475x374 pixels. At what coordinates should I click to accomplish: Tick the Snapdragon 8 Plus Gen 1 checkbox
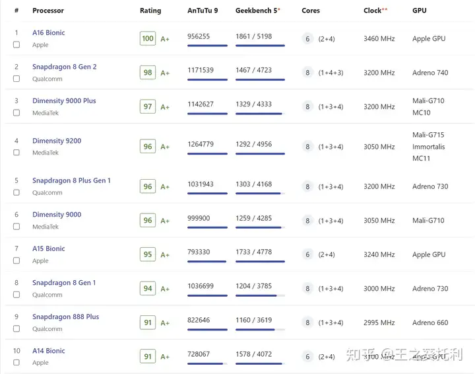(16, 192)
